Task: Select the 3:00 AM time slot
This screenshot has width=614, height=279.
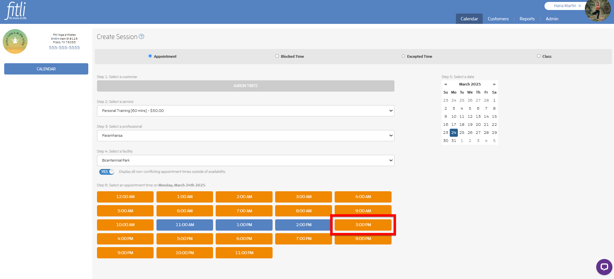Action: coord(304,197)
